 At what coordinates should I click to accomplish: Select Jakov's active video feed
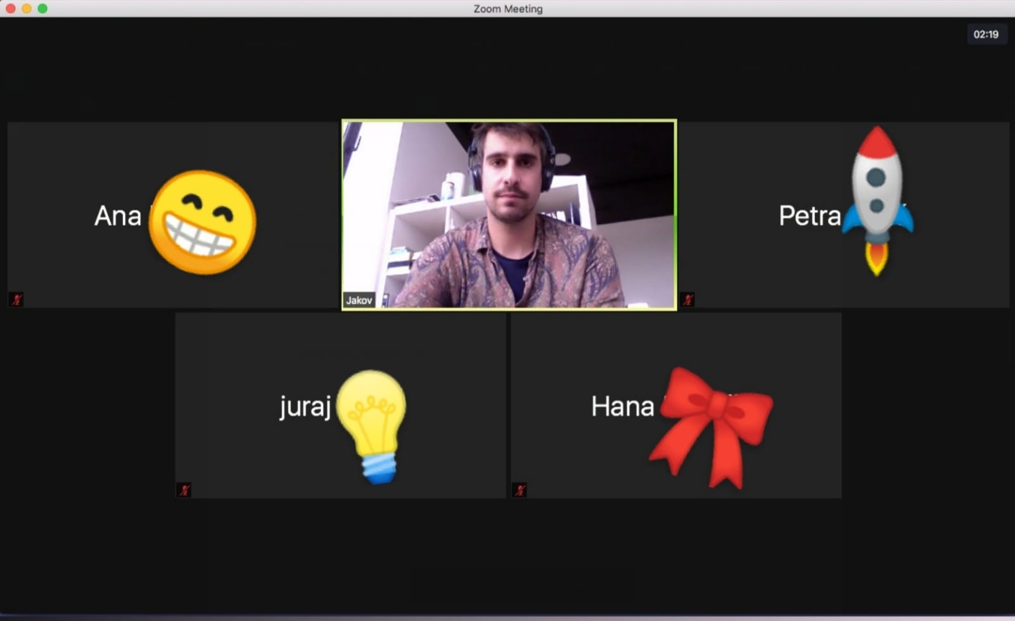(509, 214)
